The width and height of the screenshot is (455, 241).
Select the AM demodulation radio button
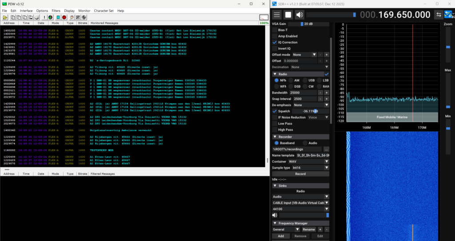(x=291, y=80)
